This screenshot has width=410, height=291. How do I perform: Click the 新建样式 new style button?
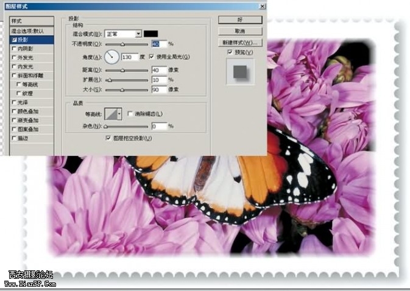[240, 43]
